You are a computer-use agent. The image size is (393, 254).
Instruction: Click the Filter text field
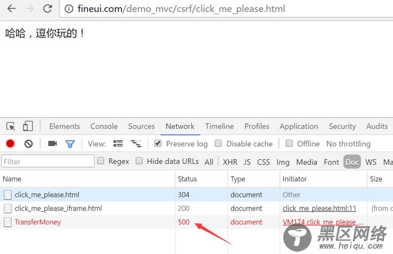point(48,161)
